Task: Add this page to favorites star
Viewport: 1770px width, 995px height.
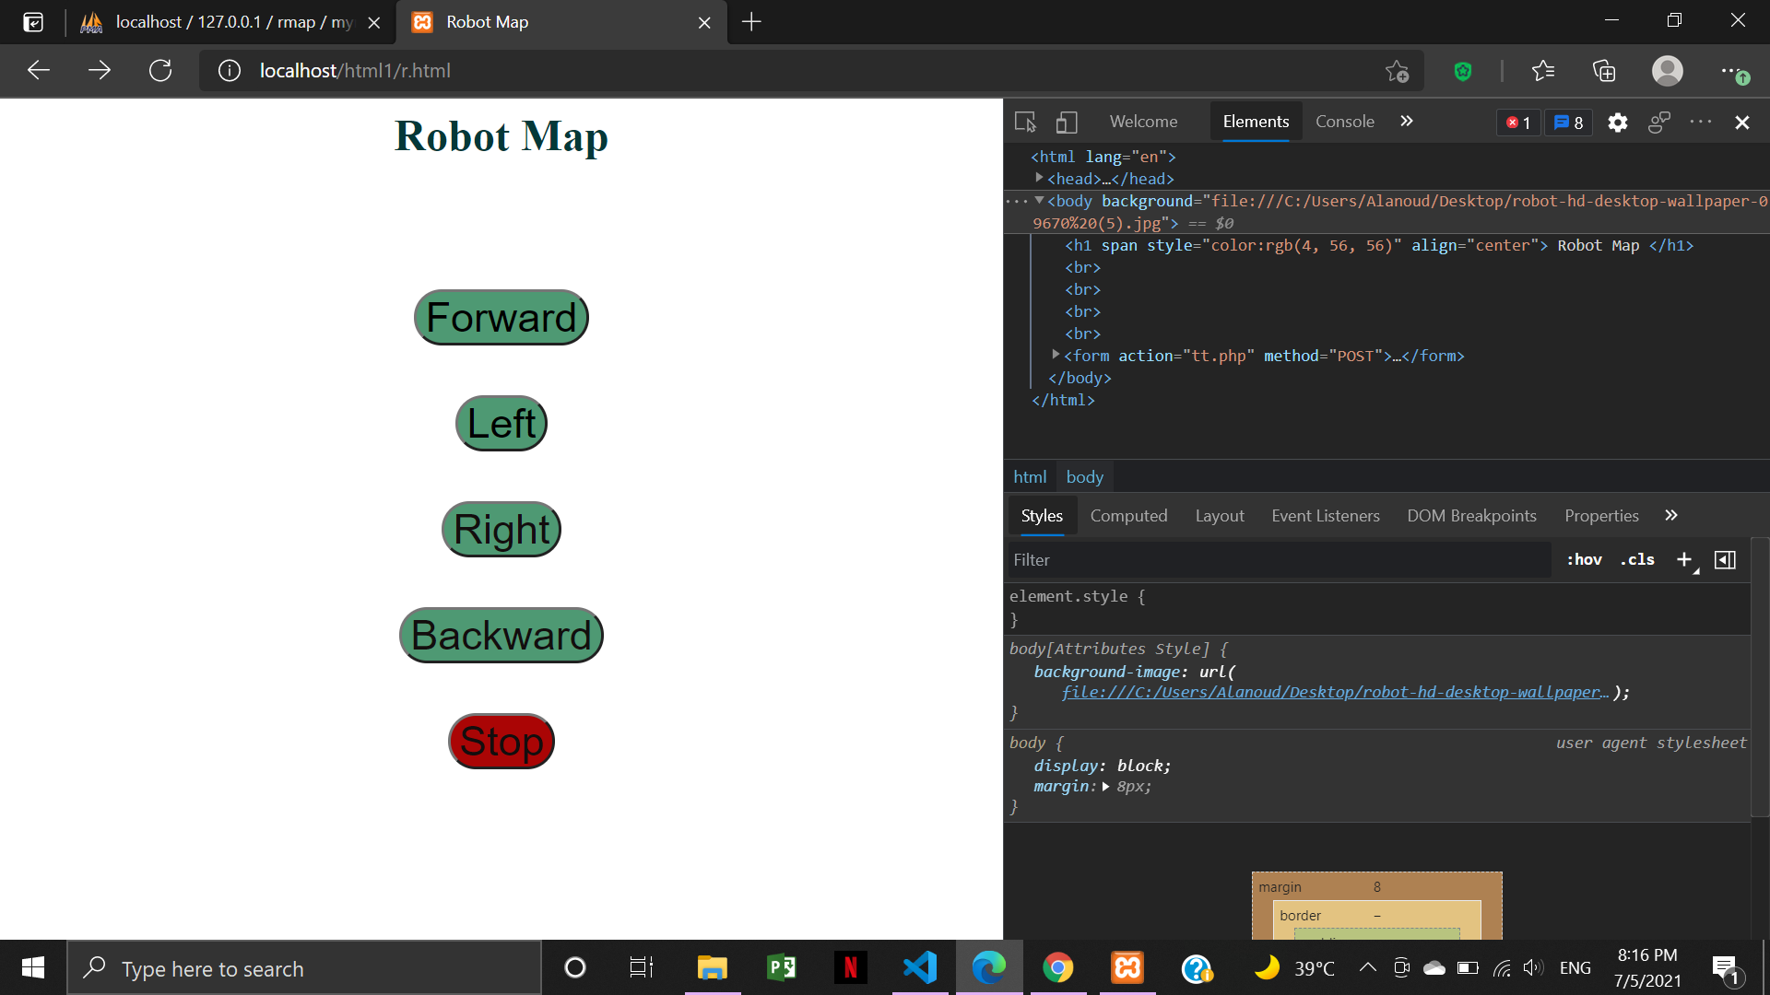Action: coord(1397,71)
